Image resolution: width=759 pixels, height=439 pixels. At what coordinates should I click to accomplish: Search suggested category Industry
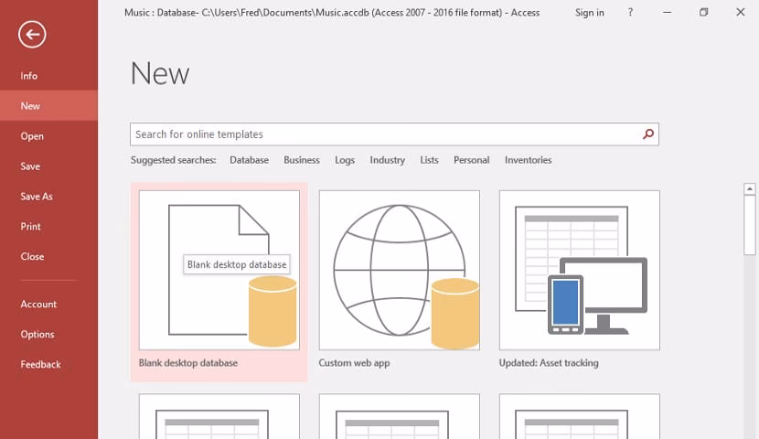point(387,160)
